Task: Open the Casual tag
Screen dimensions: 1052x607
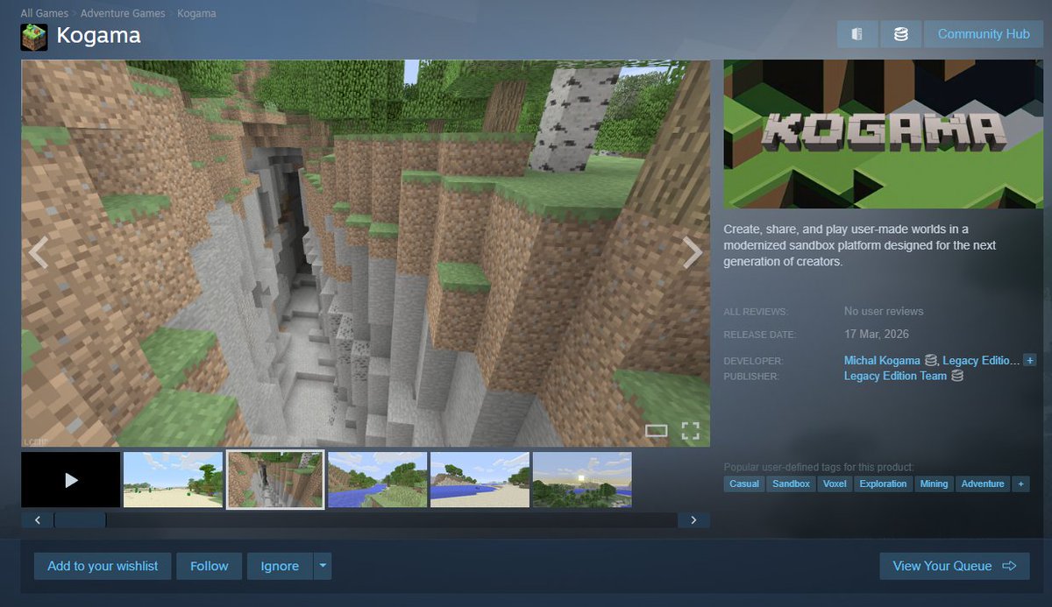Action: (x=744, y=483)
